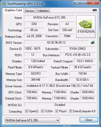Click the NVIDIA logo image

(86, 26)
